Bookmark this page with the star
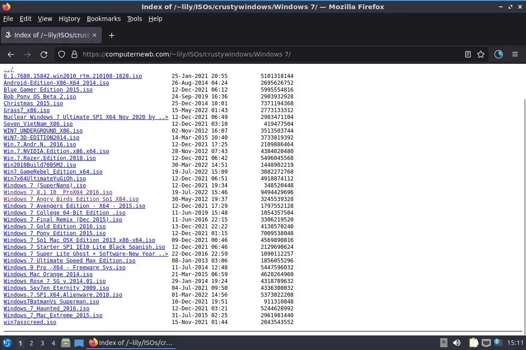This screenshot has width=526, height=350. tap(481, 54)
